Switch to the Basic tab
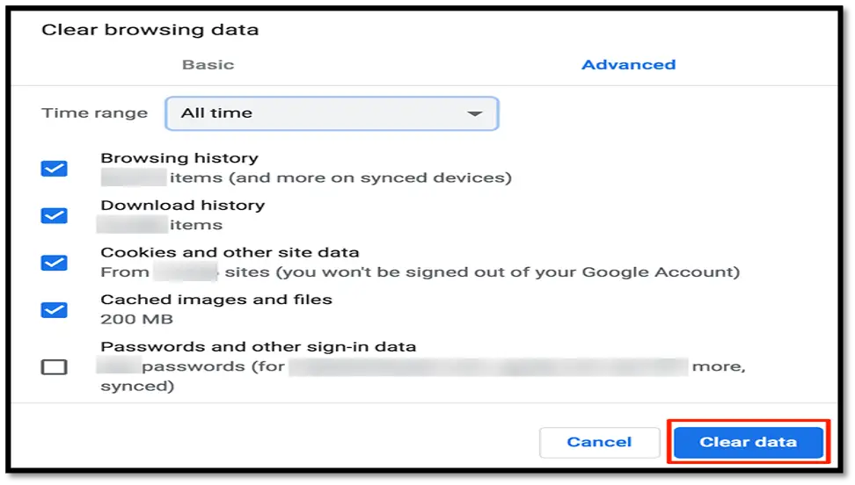Screen dimensions: 855x485 point(208,64)
